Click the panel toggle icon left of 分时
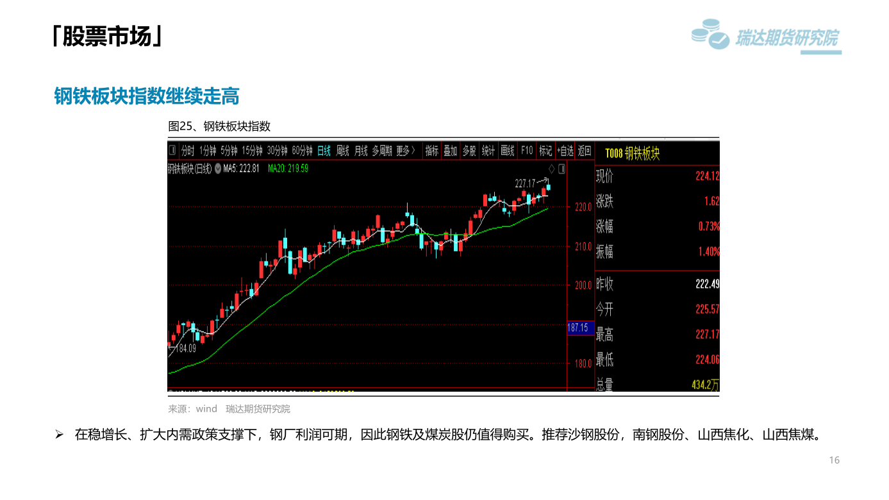This screenshot has width=889, height=500. [172, 151]
